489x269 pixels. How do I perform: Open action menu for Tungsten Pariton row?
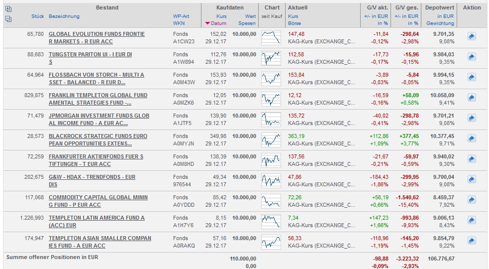pyautogui.click(x=472, y=57)
